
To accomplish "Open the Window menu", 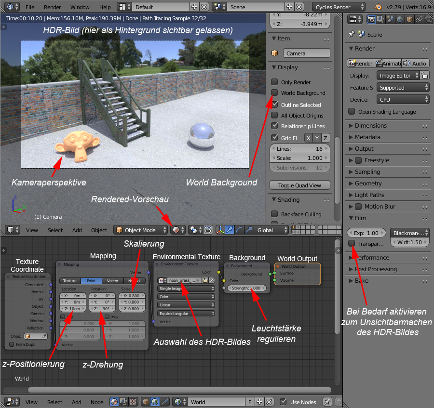I will point(80,7).
